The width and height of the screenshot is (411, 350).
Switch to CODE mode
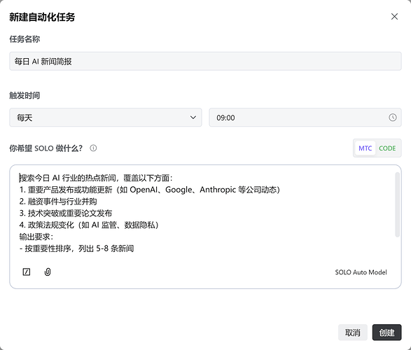click(387, 148)
